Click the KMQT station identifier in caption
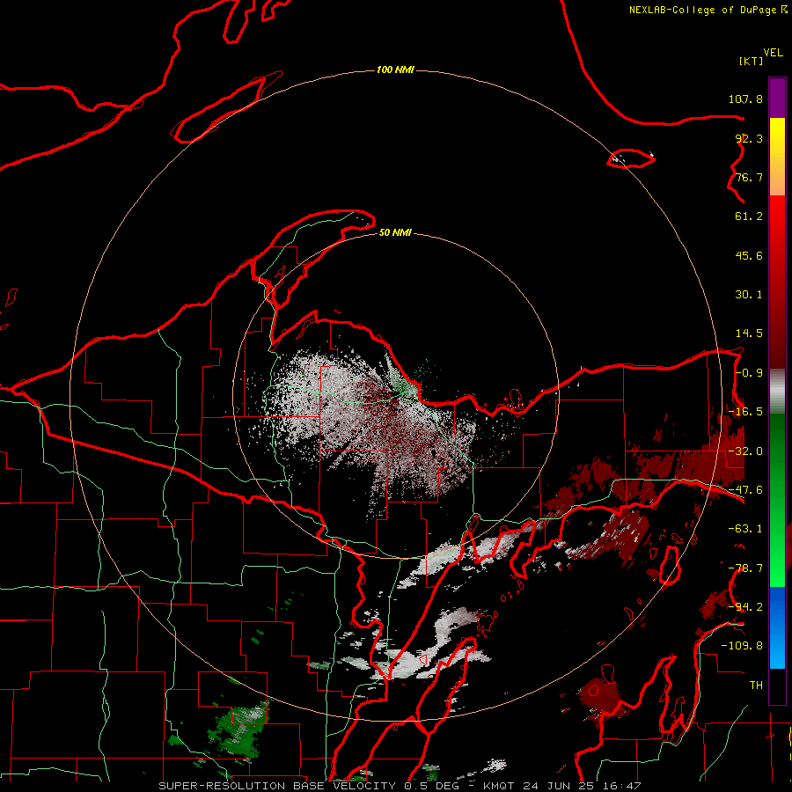792x792 pixels. point(498,786)
